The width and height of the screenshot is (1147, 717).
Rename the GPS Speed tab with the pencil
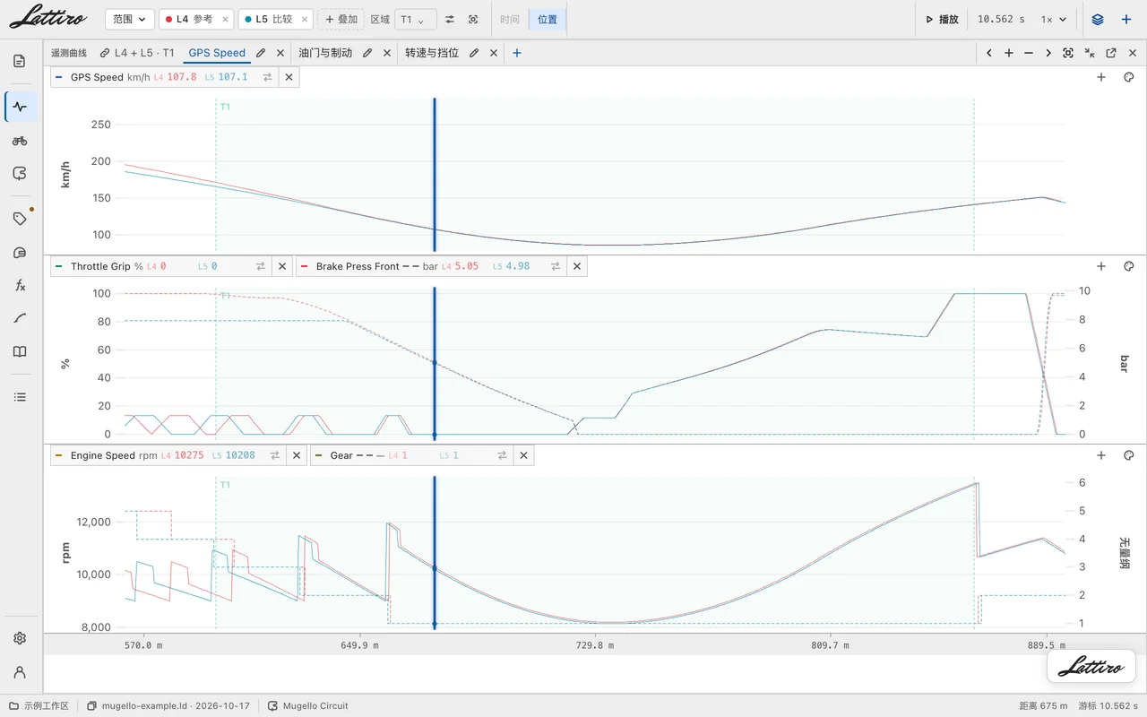[261, 53]
